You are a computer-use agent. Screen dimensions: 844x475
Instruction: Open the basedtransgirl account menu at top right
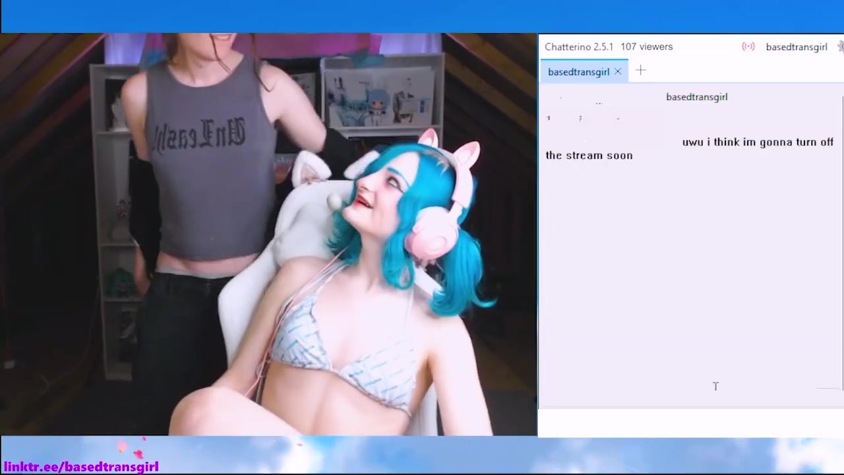tap(796, 47)
